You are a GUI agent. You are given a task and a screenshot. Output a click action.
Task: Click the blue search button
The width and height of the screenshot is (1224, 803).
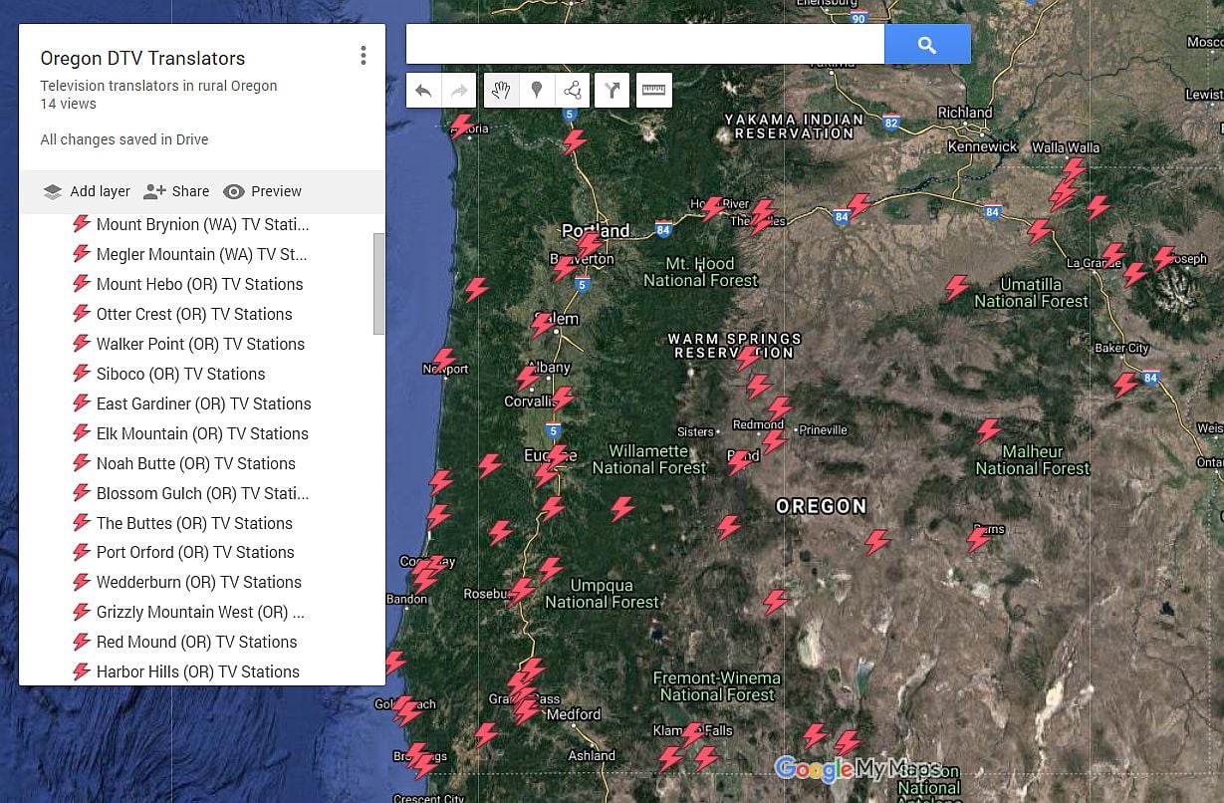[x=927, y=44]
